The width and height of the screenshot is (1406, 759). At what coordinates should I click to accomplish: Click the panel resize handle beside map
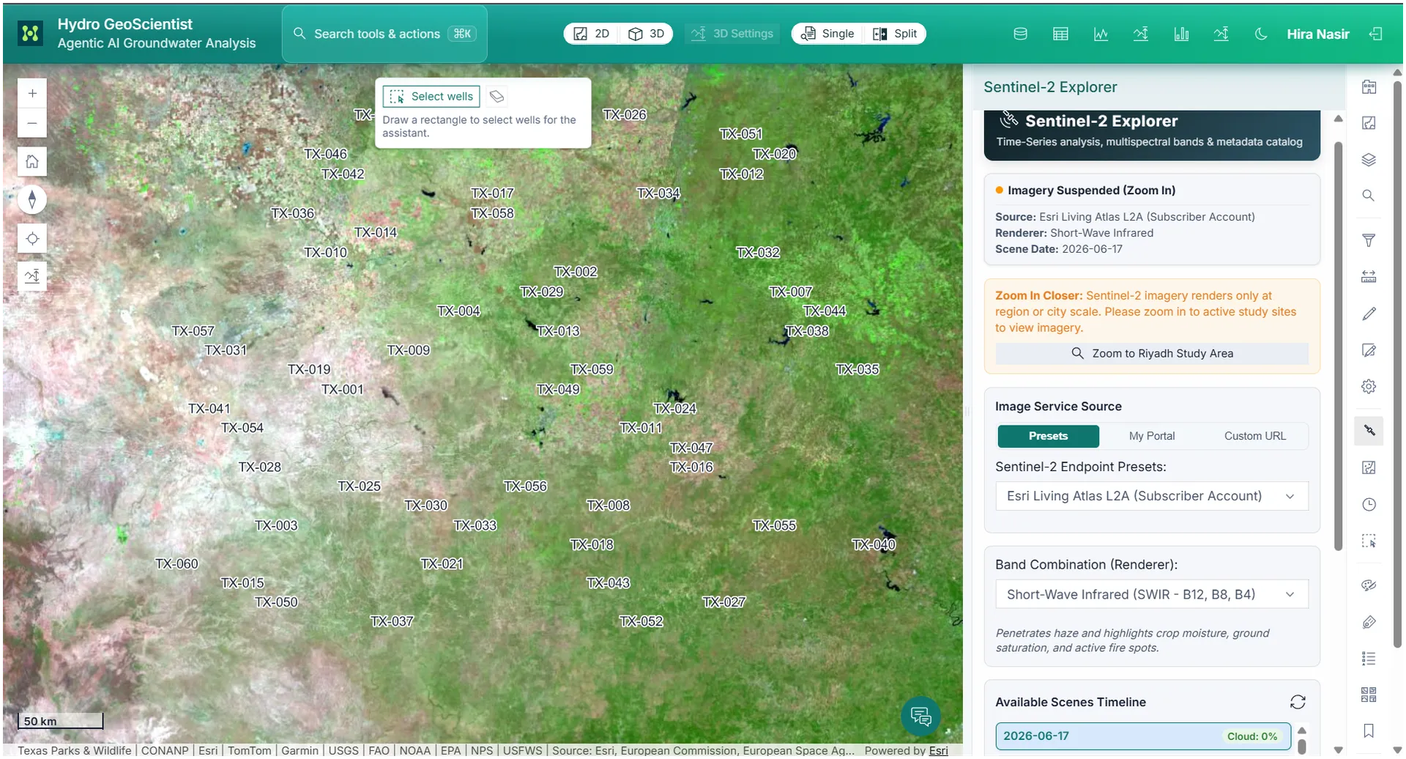click(967, 411)
